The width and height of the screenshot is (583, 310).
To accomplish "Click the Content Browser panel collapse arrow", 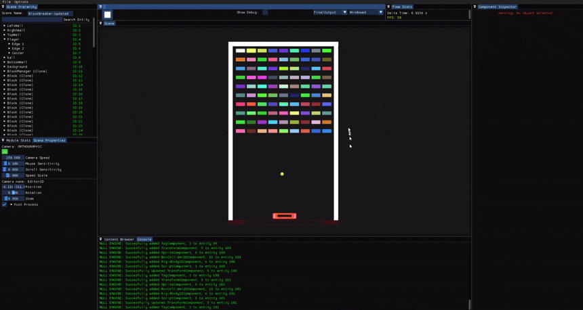I will coord(100,239).
